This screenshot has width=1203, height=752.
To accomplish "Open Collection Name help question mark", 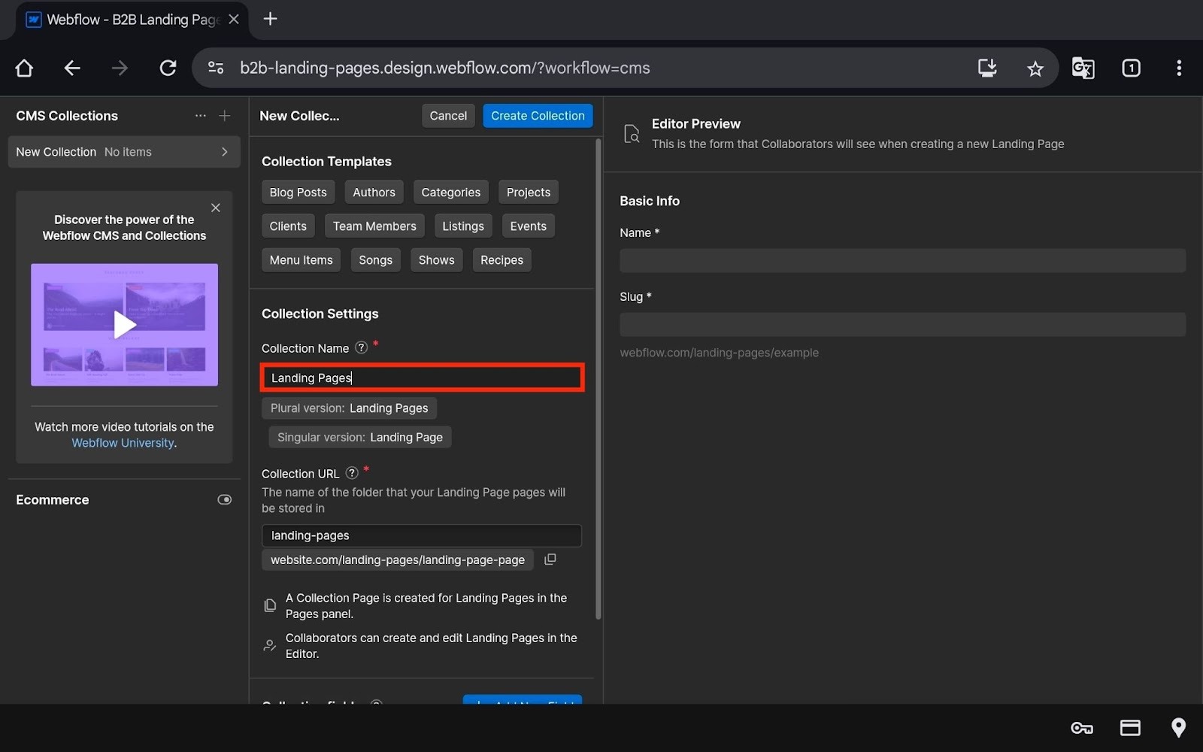I will coord(361,347).
